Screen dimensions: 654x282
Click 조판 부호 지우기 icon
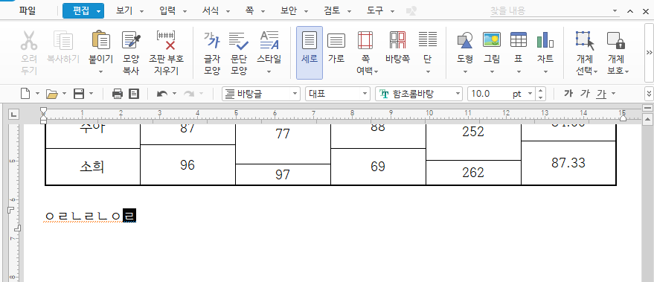pos(166,41)
